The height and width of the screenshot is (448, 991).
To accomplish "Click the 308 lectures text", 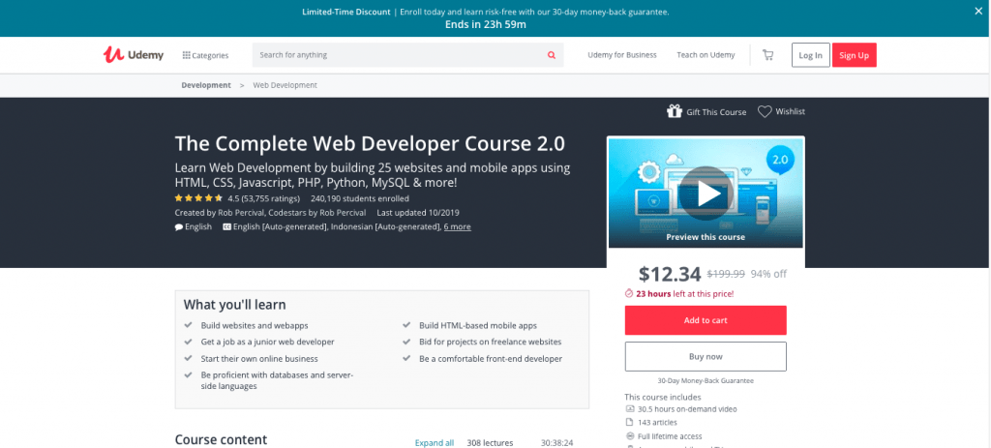I will pos(490,443).
